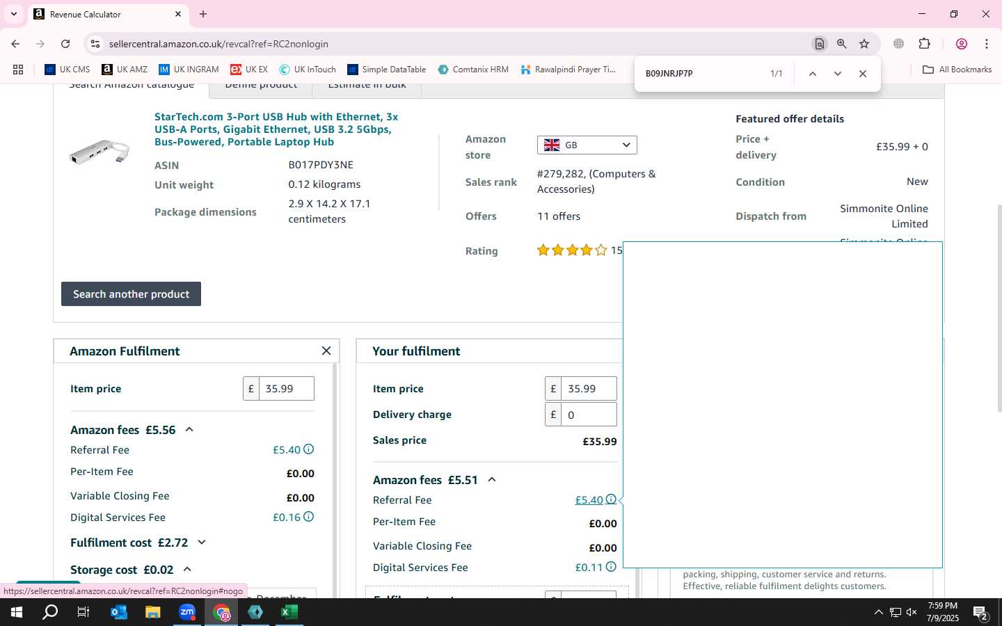The image size is (1002, 626).
Task: Show info for £0.16 Digital Services Fee
Action: (309, 517)
